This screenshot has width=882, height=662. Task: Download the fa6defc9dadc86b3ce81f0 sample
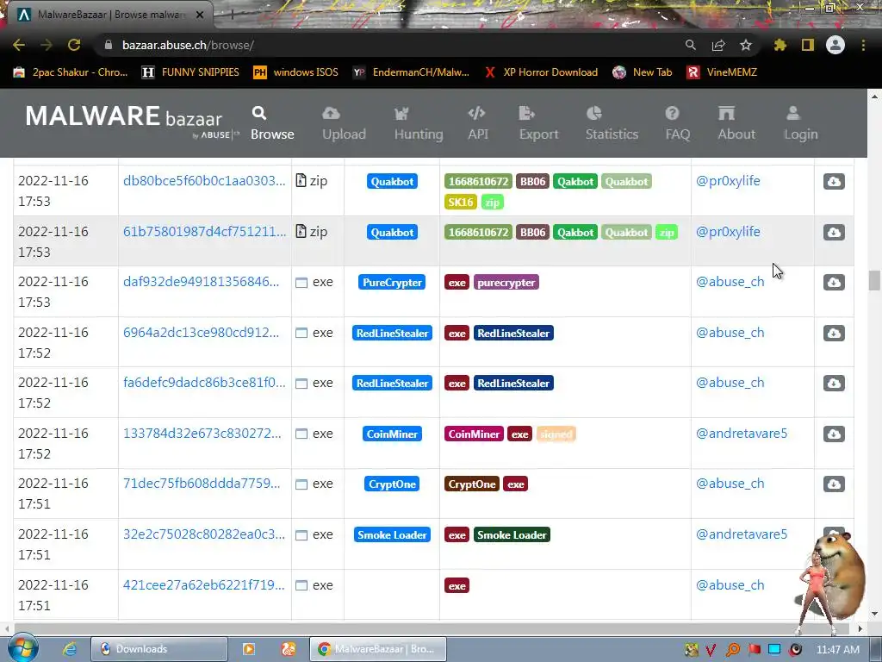coord(834,383)
